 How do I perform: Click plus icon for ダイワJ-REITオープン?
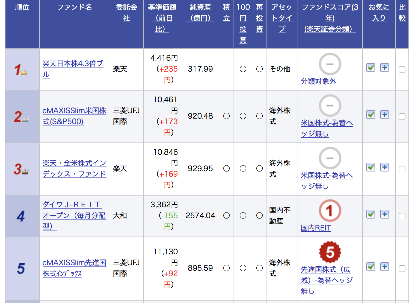click(385, 214)
